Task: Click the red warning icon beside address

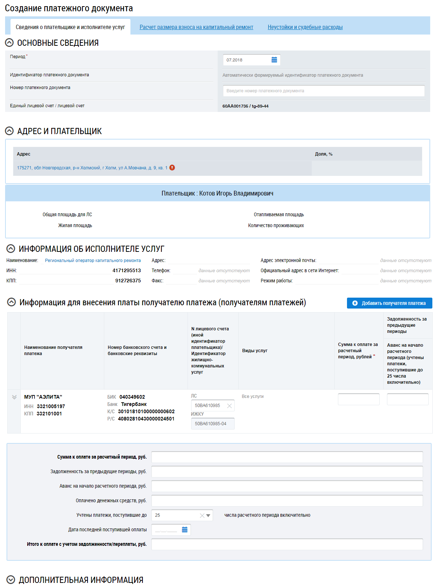Action: pyautogui.click(x=172, y=168)
